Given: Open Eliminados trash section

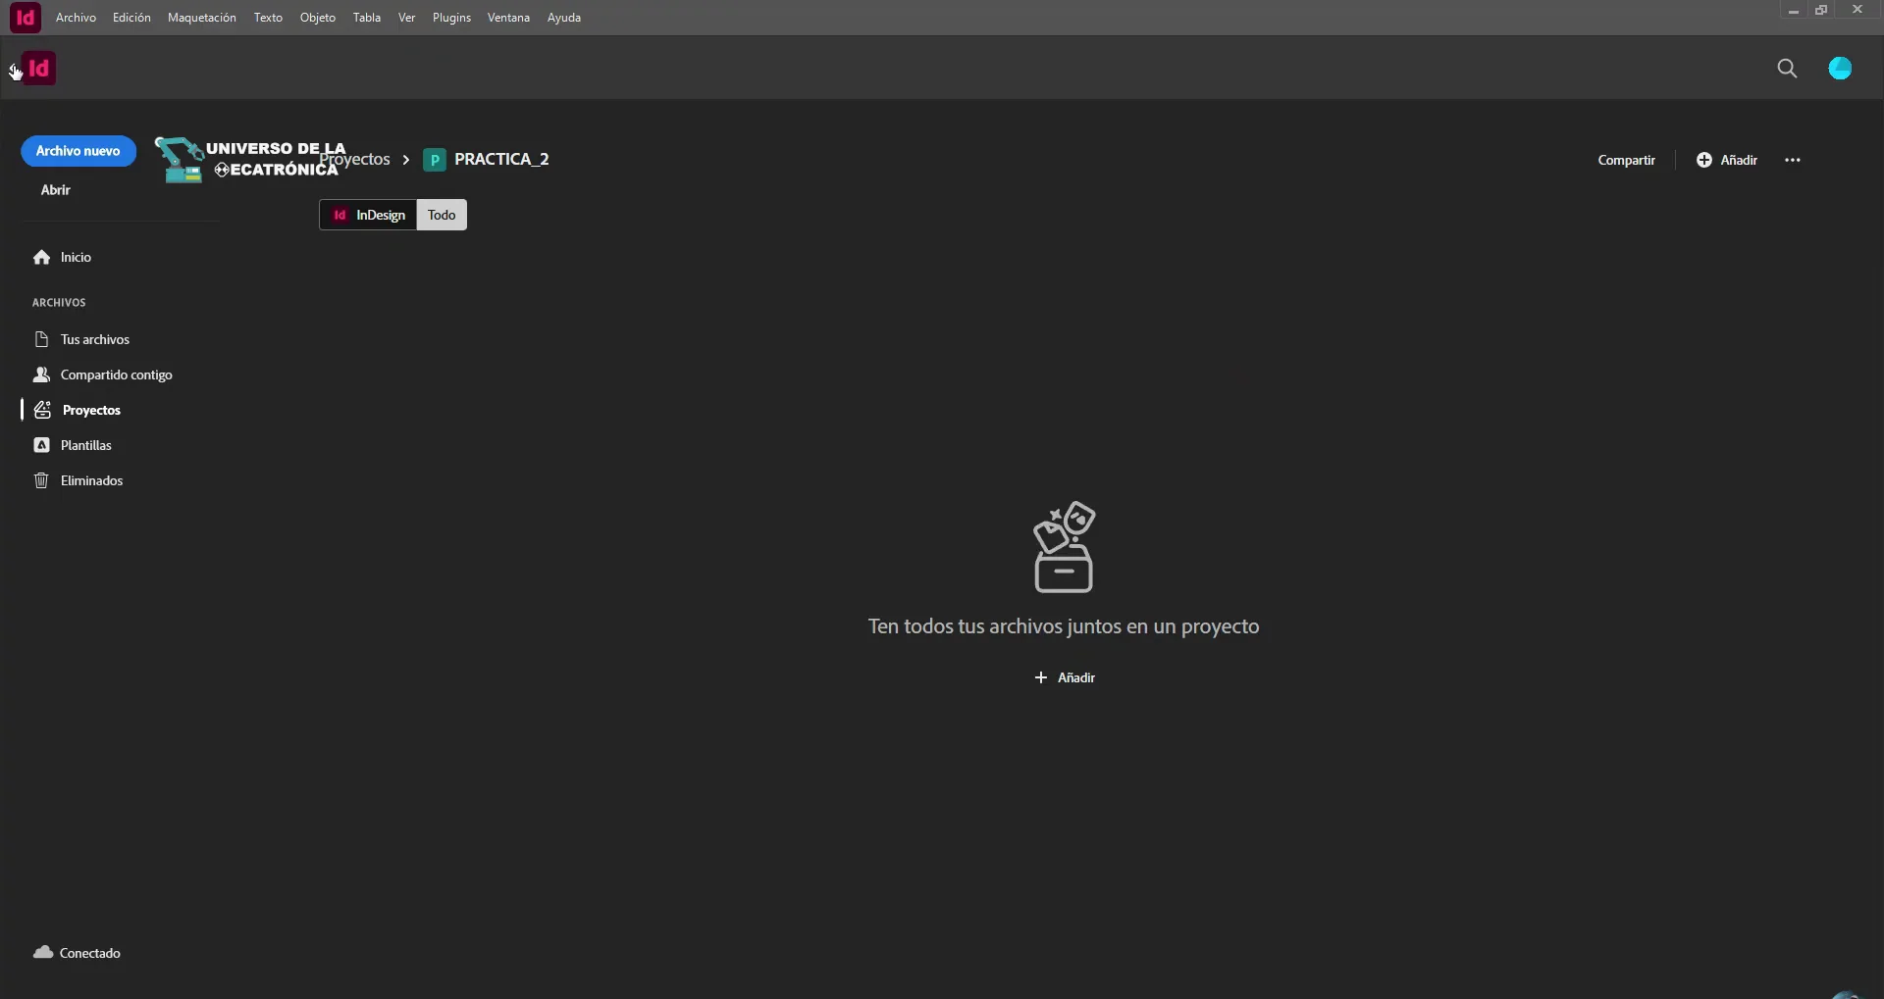Looking at the screenshot, I should (x=91, y=480).
